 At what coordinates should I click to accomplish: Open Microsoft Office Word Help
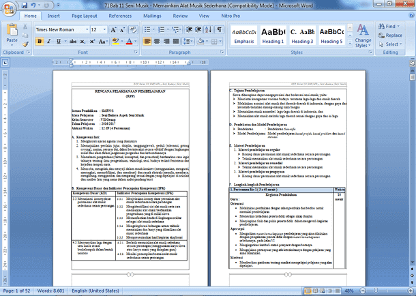pos(411,16)
